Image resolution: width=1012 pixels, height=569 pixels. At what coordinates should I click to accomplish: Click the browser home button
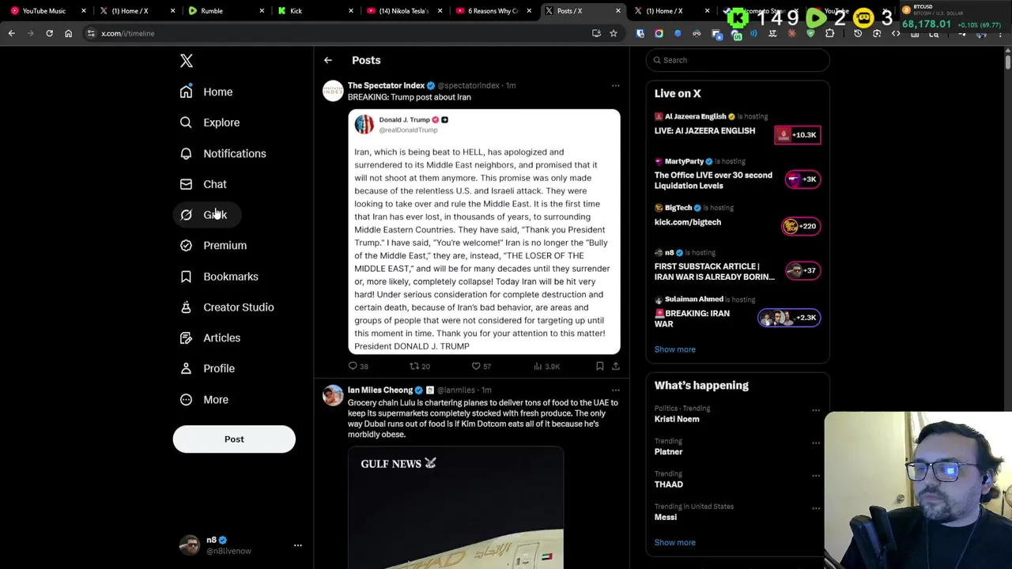pyautogui.click(x=68, y=33)
